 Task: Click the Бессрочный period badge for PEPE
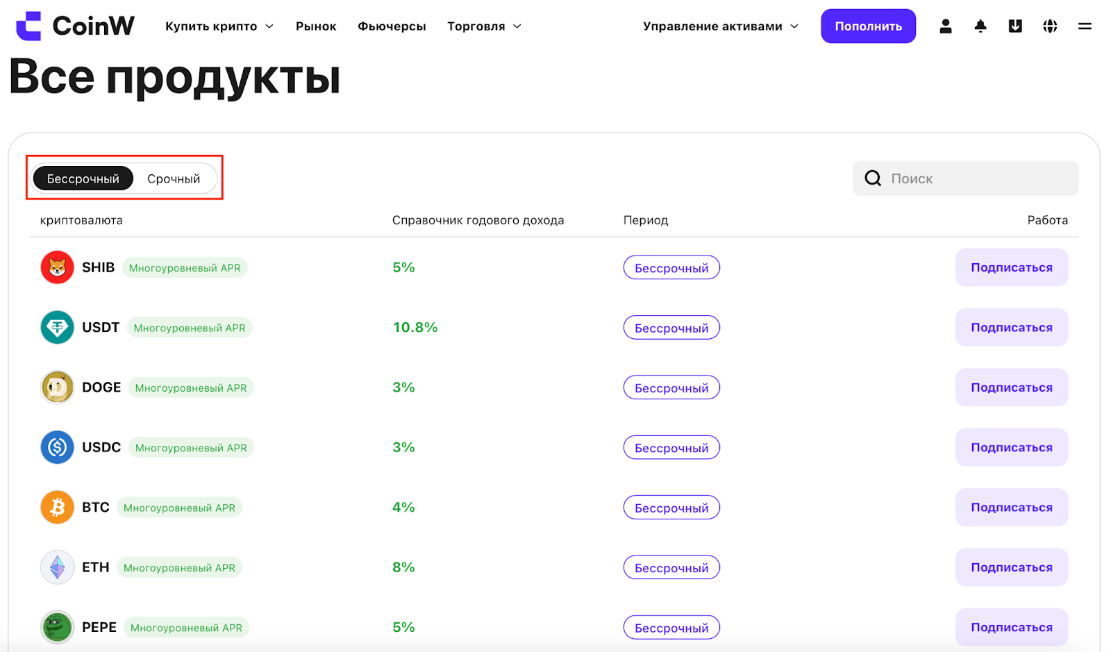[671, 628]
